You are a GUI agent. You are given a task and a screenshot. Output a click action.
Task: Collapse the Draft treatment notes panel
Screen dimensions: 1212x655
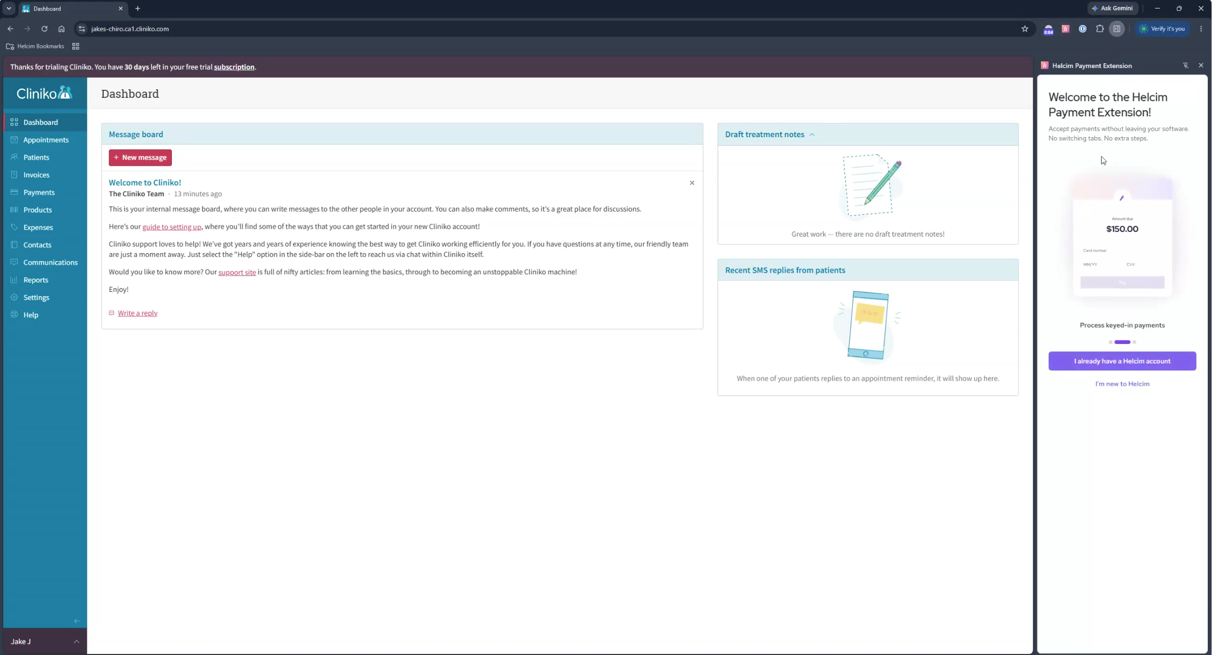click(812, 135)
